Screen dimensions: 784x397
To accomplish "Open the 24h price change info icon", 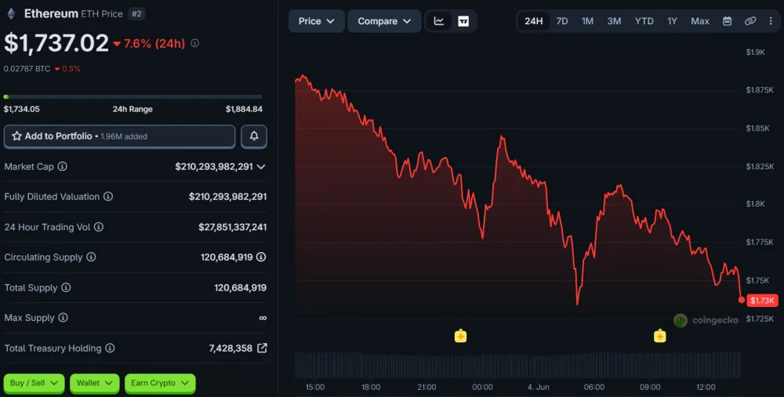I will pos(195,43).
